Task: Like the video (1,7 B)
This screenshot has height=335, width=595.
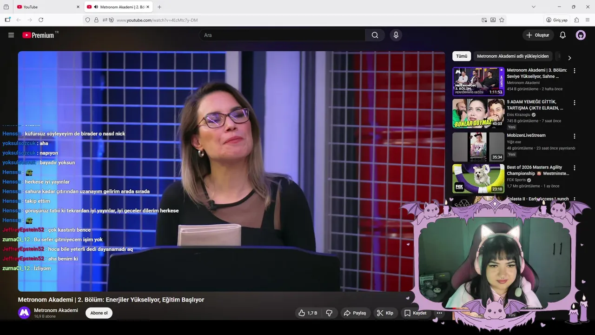Action: click(308, 313)
